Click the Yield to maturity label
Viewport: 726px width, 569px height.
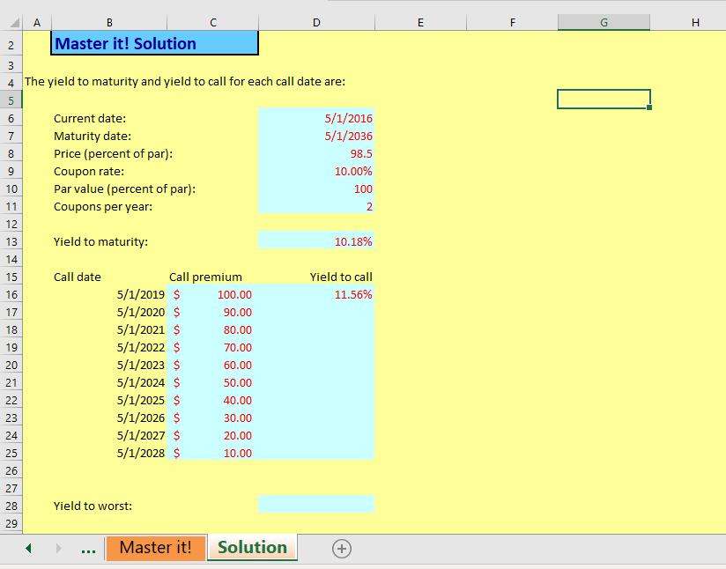coord(100,241)
